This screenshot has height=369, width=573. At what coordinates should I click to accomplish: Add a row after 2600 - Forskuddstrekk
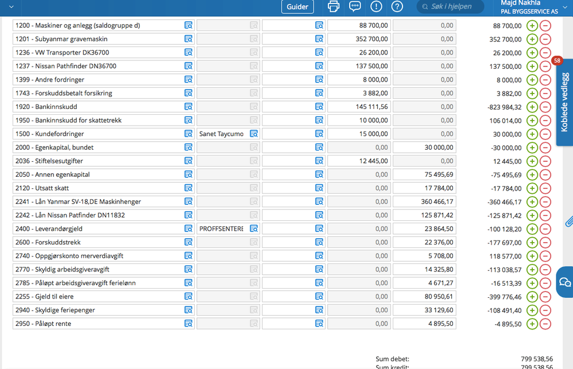[532, 243]
